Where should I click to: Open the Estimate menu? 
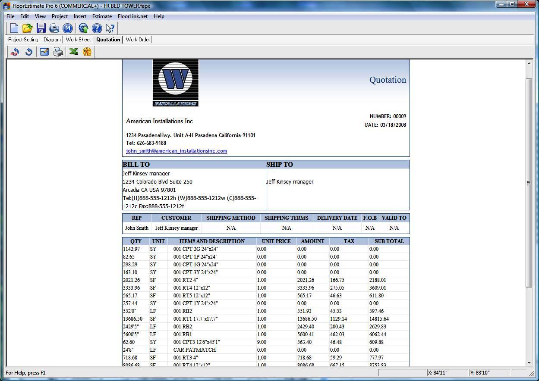[x=102, y=16]
